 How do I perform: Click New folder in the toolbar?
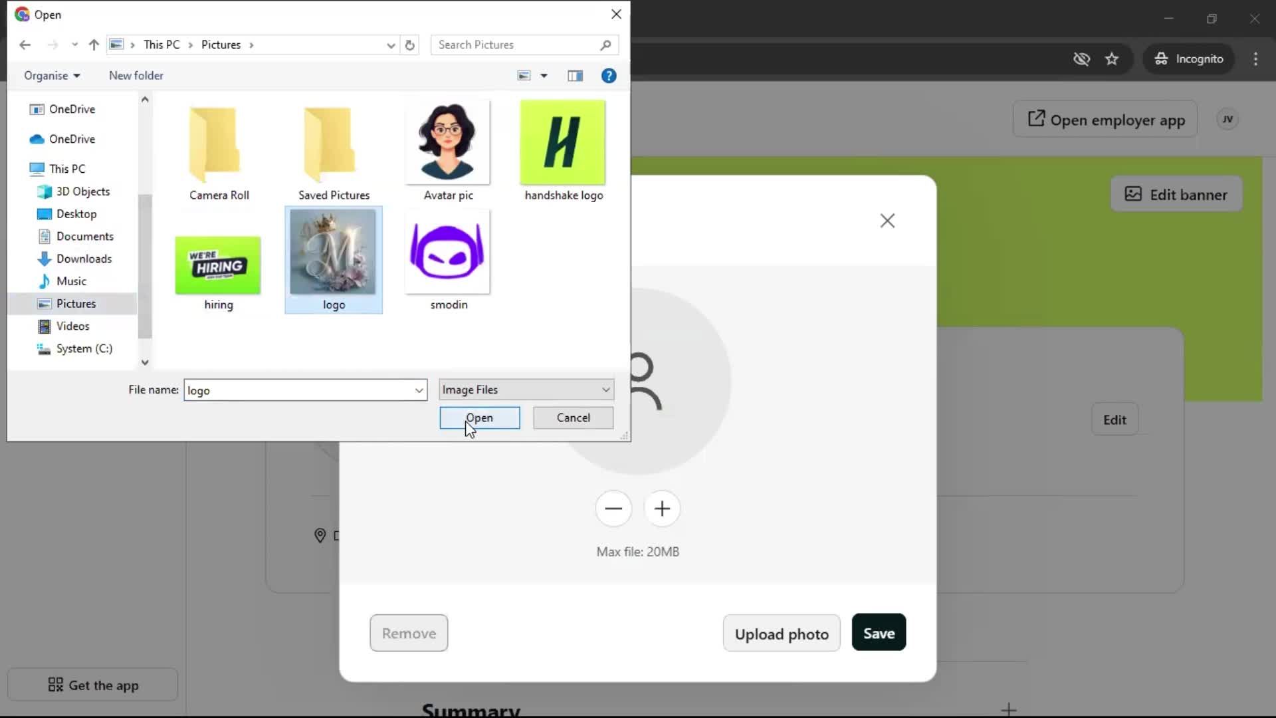(x=136, y=76)
